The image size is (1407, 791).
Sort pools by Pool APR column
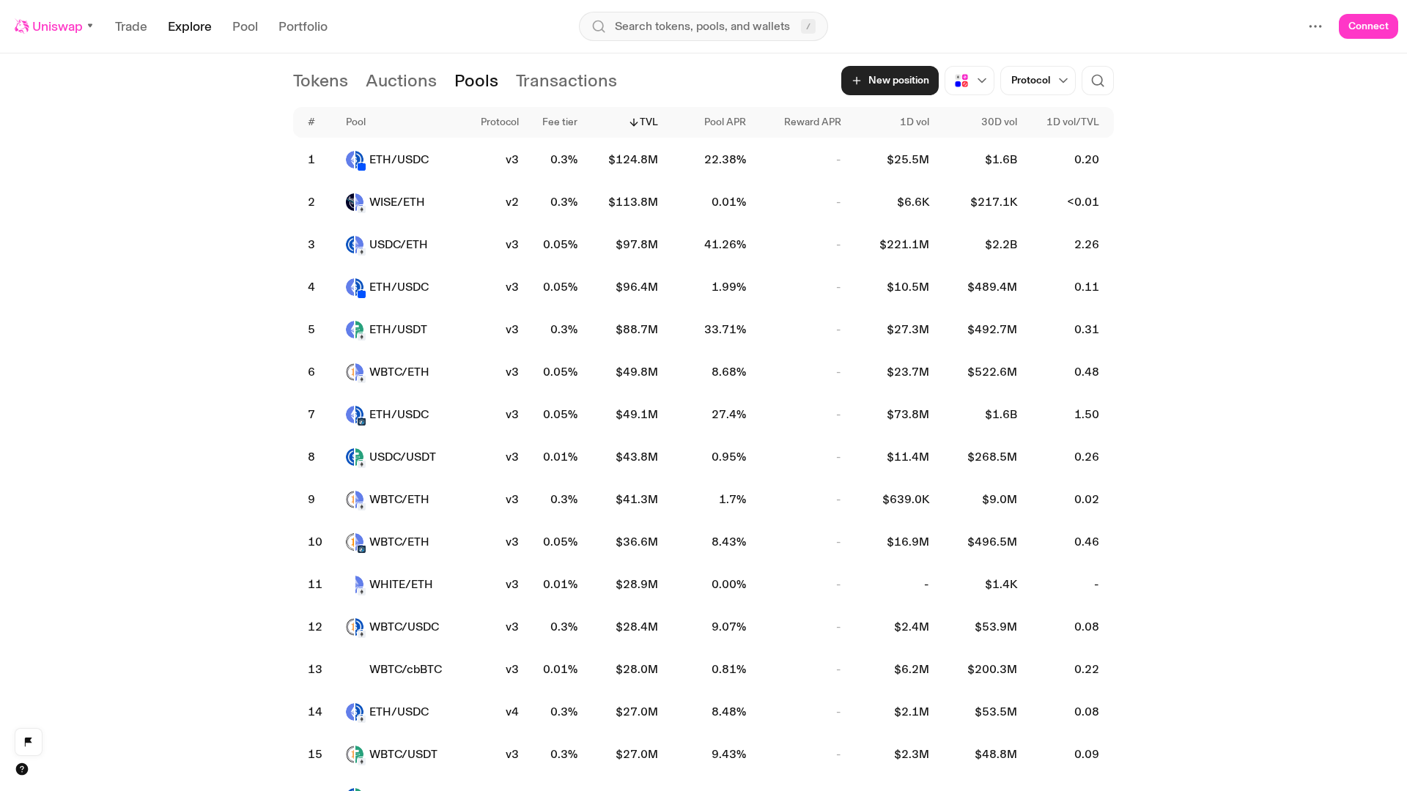click(x=725, y=122)
